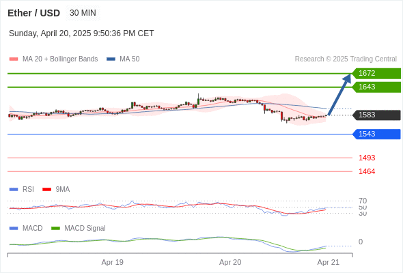403x273 pixels.
Task: Click the 1583 current price tag
Action: [376, 115]
